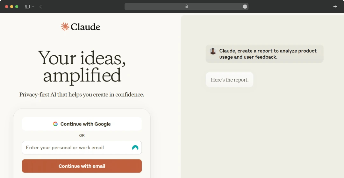Focus the personal or work email field
This screenshot has height=178, width=344.
click(x=82, y=147)
